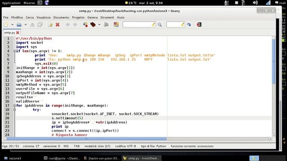
Task: Open the Strumenti menu
Action: (107, 17)
